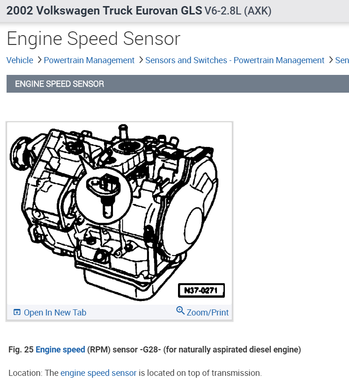The image size is (349, 381).
Task: Go to the Vehicle breadcrumb
Action: pos(20,60)
